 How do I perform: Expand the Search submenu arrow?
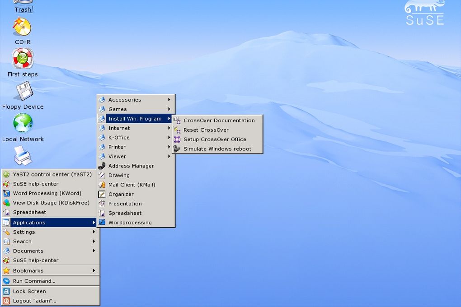94,242
